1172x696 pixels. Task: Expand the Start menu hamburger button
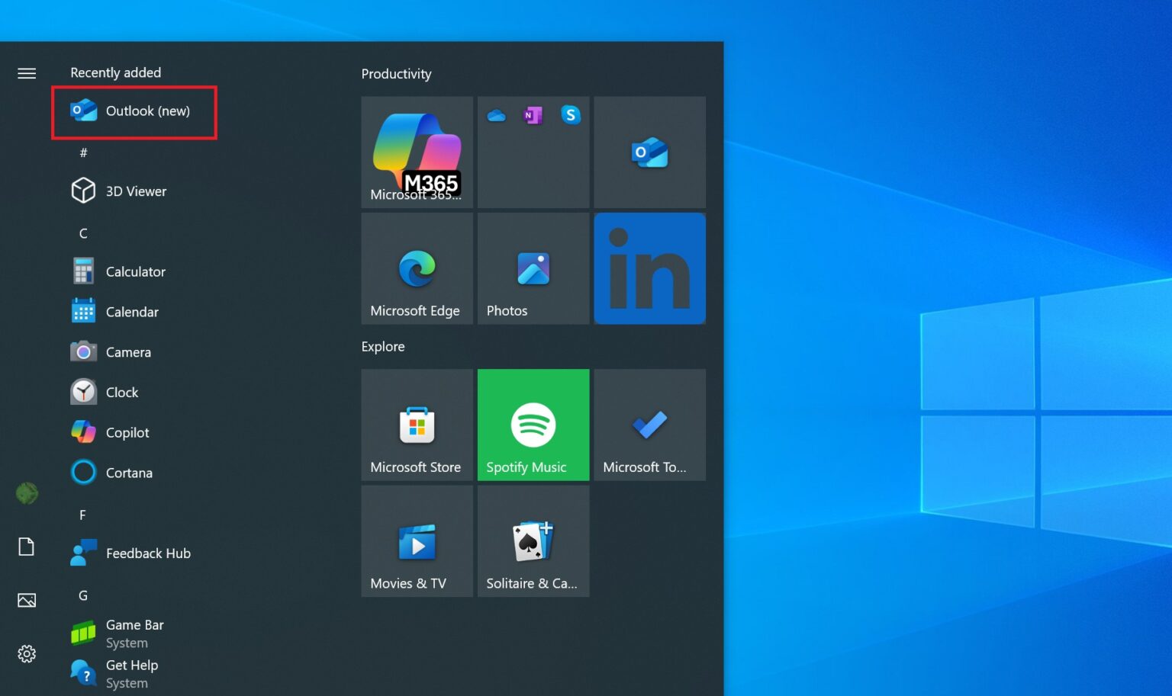pyautogui.click(x=26, y=72)
